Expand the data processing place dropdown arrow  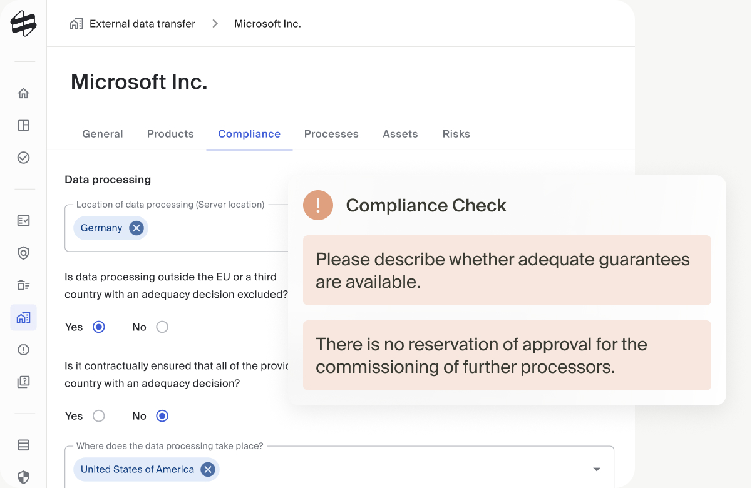click(x=597, y=469)
